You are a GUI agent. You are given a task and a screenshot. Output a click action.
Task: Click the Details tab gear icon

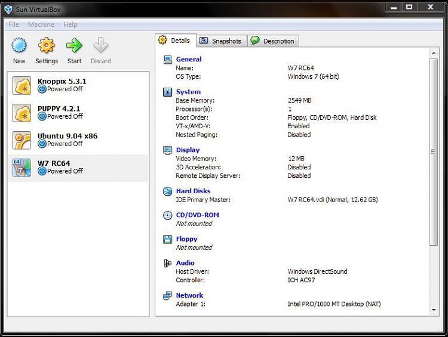(x=162, y=40)
